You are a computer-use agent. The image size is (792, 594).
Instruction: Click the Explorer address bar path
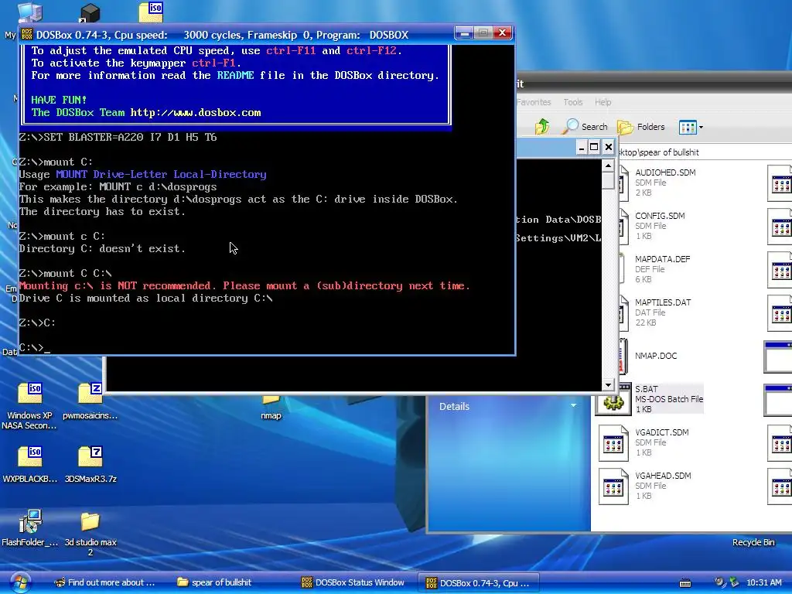click(659, 152)
